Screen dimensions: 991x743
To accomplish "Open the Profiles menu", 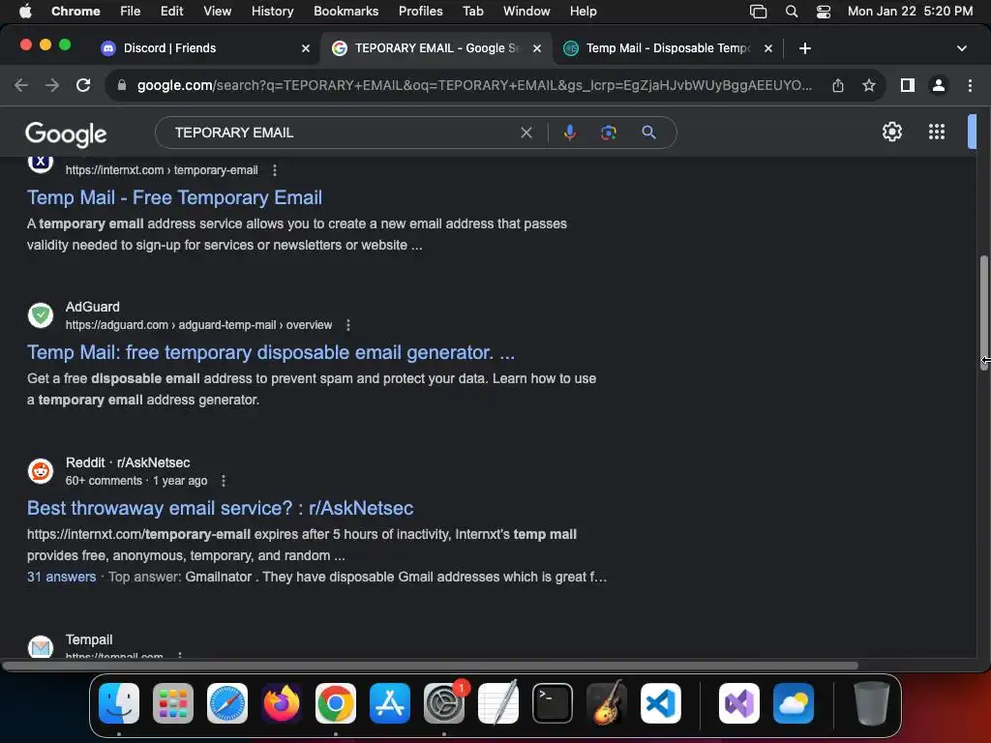I will click(420, 12).
